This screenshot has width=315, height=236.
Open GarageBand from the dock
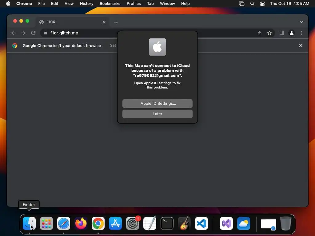(x=184, y=223)
